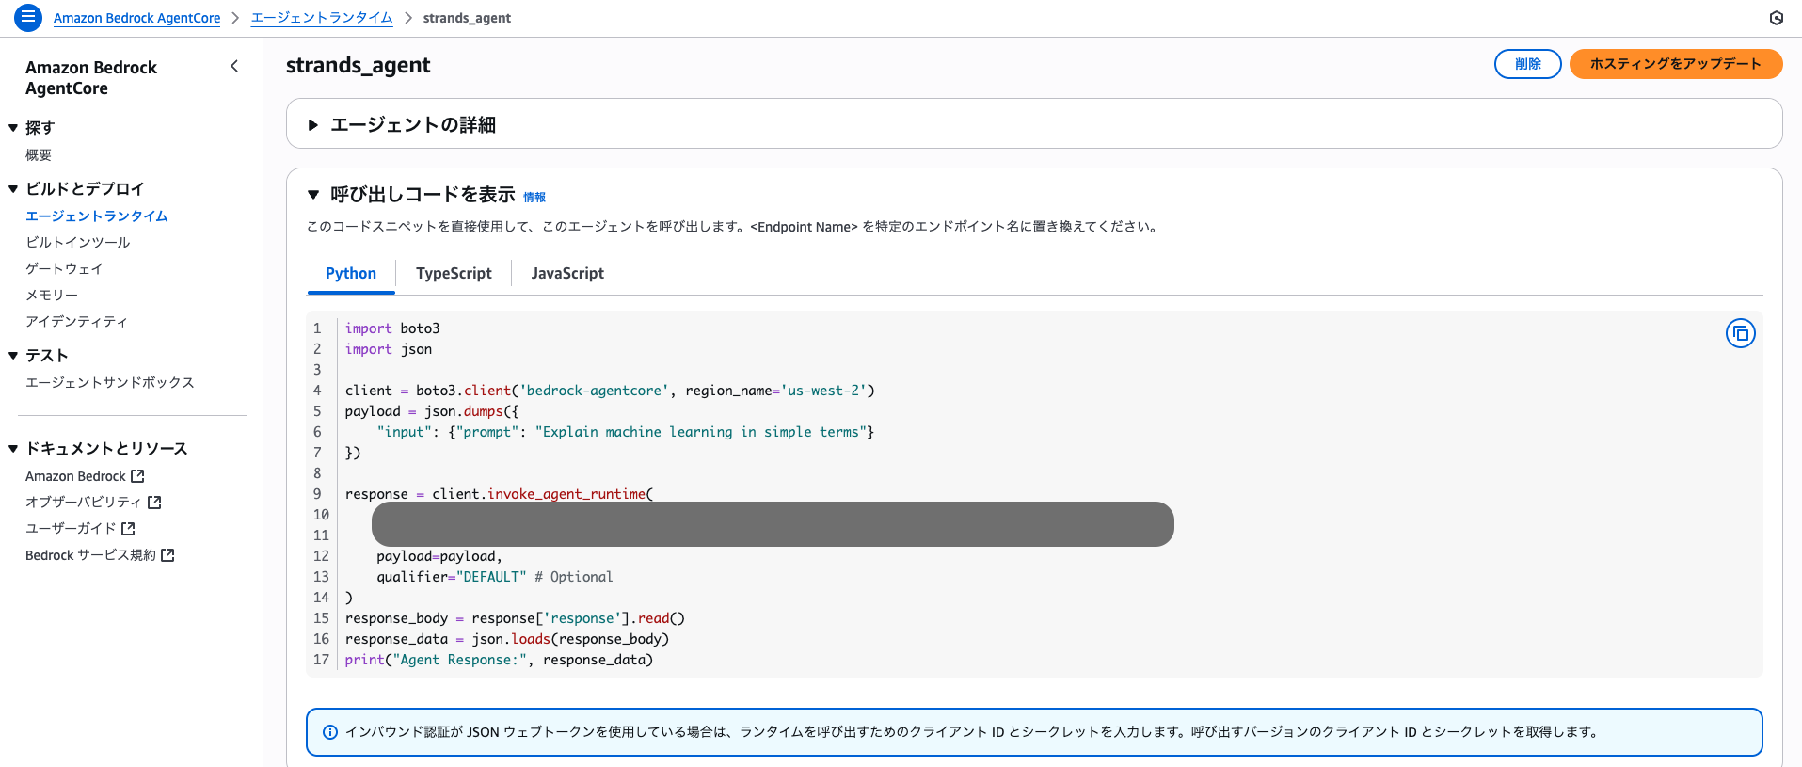Click the boto3.client bedrock-agentcore code line
This screenshot has width=1802, height=767.
coord(610,391)
